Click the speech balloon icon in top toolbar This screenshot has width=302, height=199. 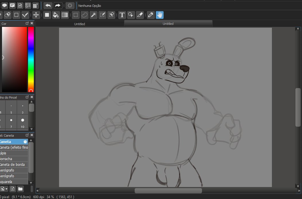pyautogui.click(x=5, y=6)
